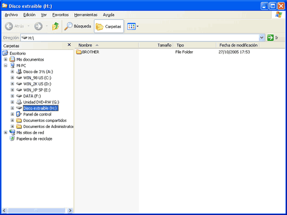Sort by the Tamaño column header
Image resolution: width=287 pixels, height=215 pixels.
click(x=156, y=45)
